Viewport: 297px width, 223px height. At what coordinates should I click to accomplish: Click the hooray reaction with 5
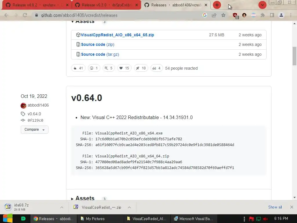(108, 68)
